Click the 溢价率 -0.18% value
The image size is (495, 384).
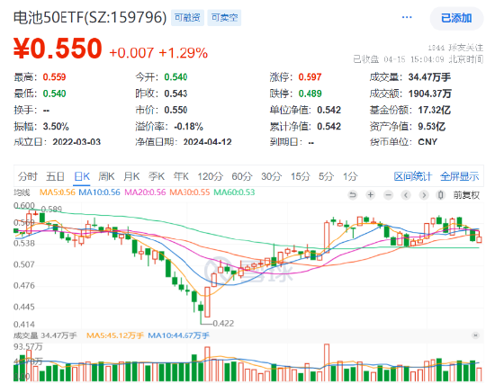(188, 127)
